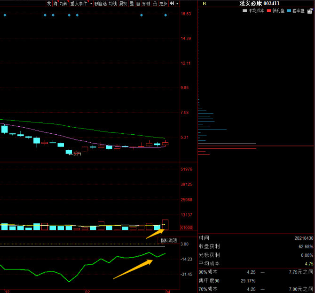
Task: Toggle the 均线 moving average lines
Action: point(113,3)
